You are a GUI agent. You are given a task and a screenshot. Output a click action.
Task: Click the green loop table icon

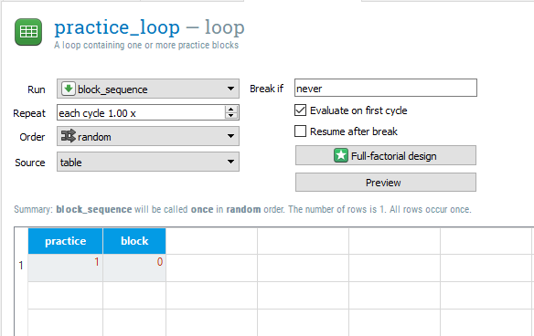(28, 32)
